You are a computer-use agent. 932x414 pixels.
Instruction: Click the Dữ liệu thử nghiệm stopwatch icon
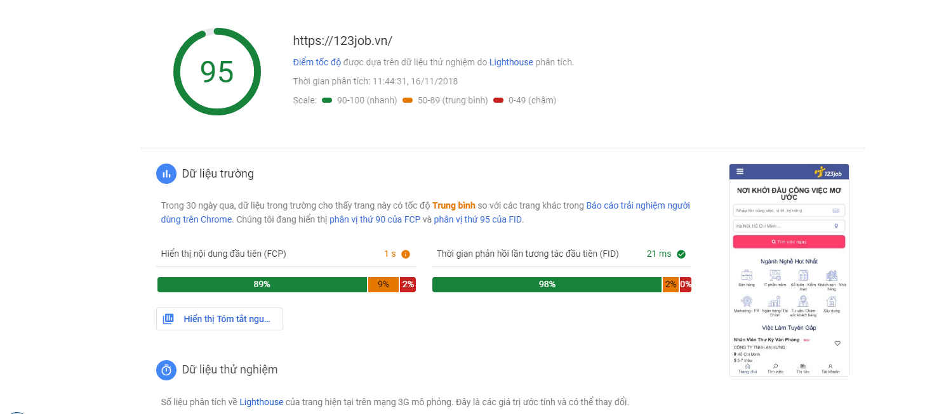coord(166,370)
